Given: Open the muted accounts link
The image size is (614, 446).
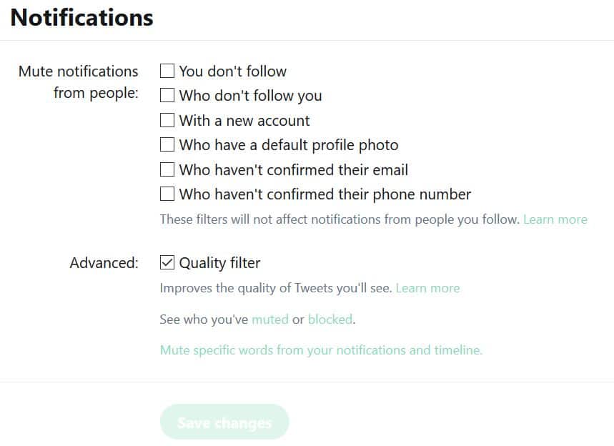Looking at the screenshot, I should click(269, 319).
